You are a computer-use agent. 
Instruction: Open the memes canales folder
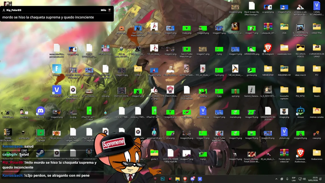[317, 113]
